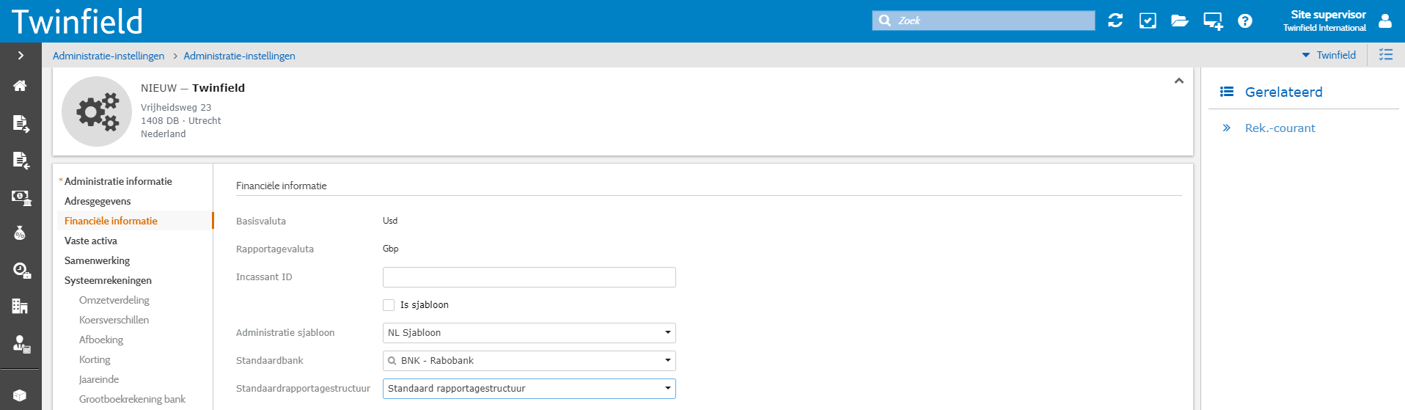This screenshot has width=1405, height=410.
Task: Open the checklist icon beside Twinfield dropdown
Action: click(x=1386, y=55)
